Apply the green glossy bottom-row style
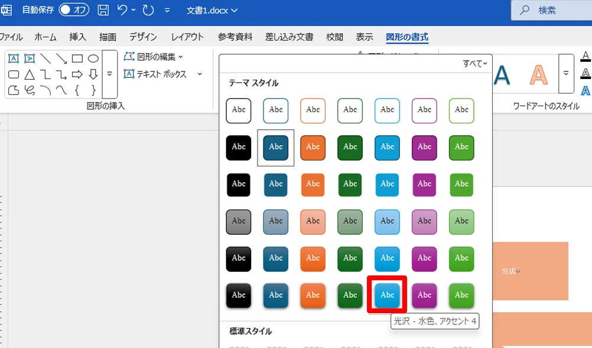Screen dimensions: 592x348 461,296
